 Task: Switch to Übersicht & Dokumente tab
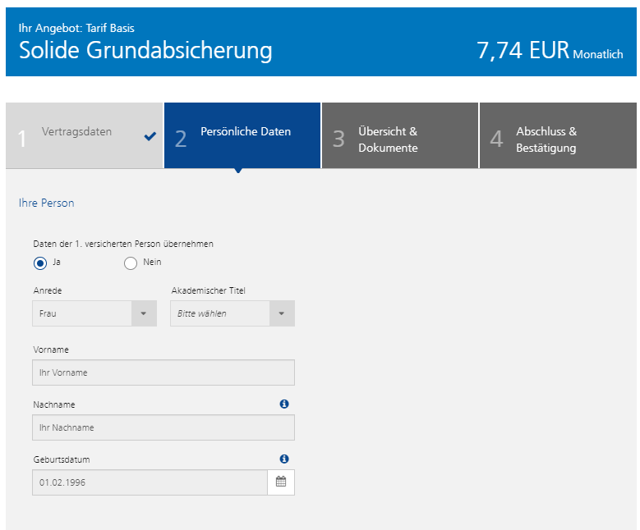pos(399,135)
